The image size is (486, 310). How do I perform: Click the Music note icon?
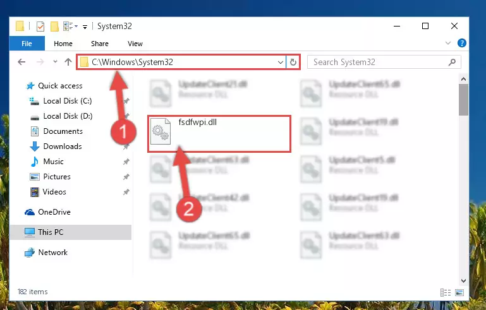tap(34, 162)
